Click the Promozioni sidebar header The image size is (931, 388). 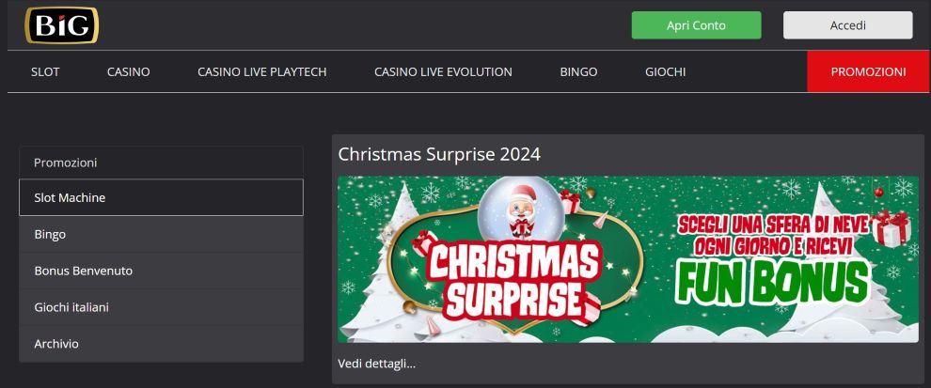(x=161, y=162)
